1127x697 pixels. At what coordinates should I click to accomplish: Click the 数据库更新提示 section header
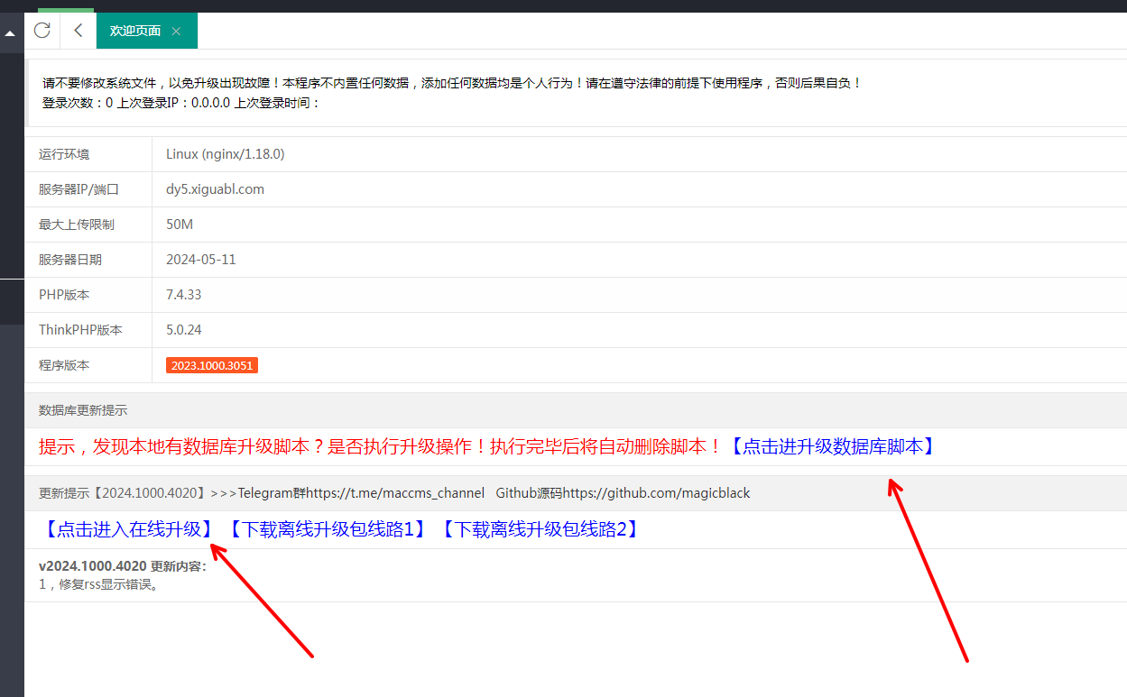[x=83, y=410]
